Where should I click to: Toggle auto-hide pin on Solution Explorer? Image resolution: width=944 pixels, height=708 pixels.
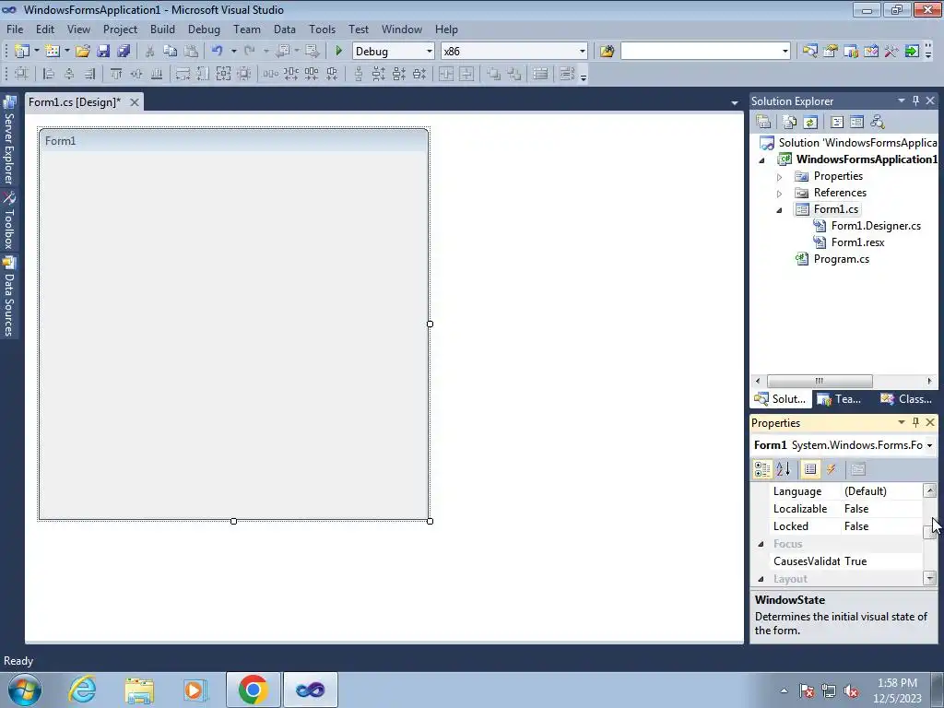click(915, 100)
